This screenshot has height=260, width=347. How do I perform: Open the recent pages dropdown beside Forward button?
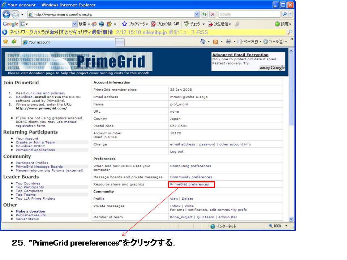22,14
